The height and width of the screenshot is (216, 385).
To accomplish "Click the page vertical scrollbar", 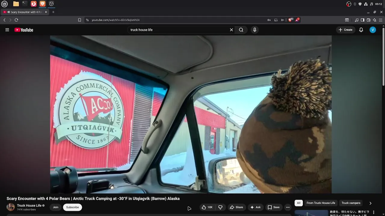I will click(383, 57).
